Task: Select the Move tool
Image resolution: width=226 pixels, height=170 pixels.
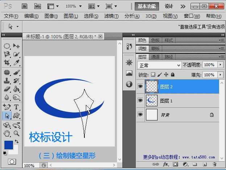Action: tap(16, 46)
